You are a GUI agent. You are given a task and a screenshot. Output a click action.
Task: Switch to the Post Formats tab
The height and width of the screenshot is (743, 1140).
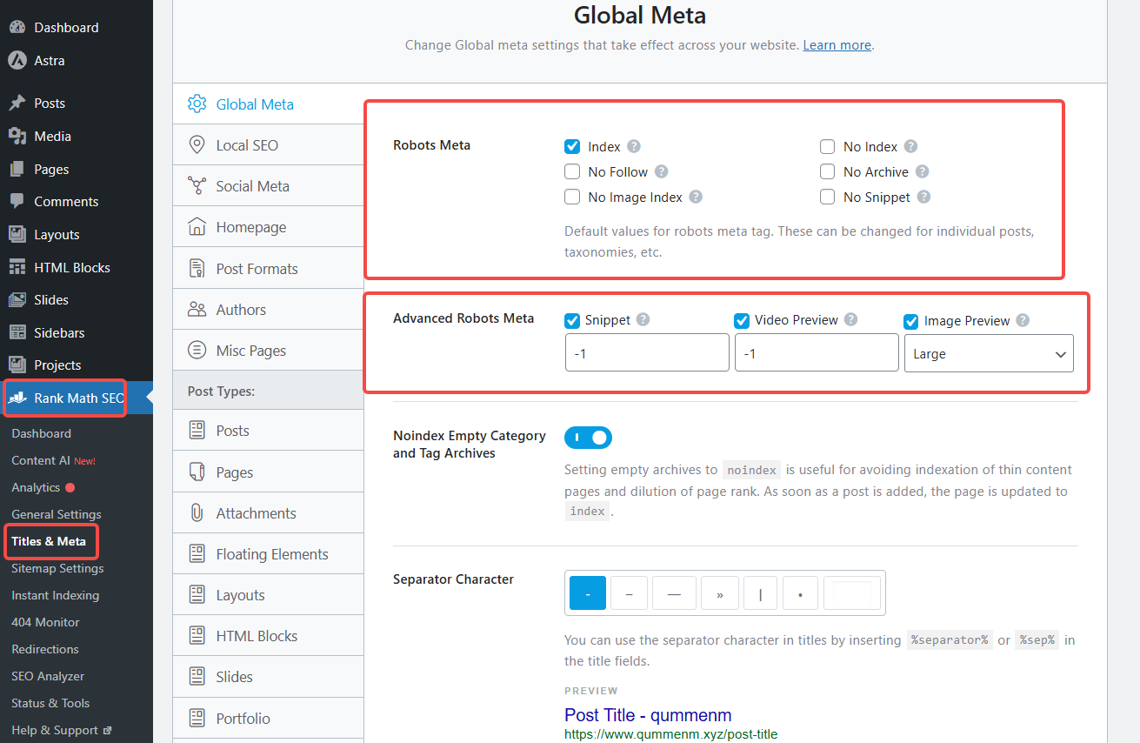257,269
